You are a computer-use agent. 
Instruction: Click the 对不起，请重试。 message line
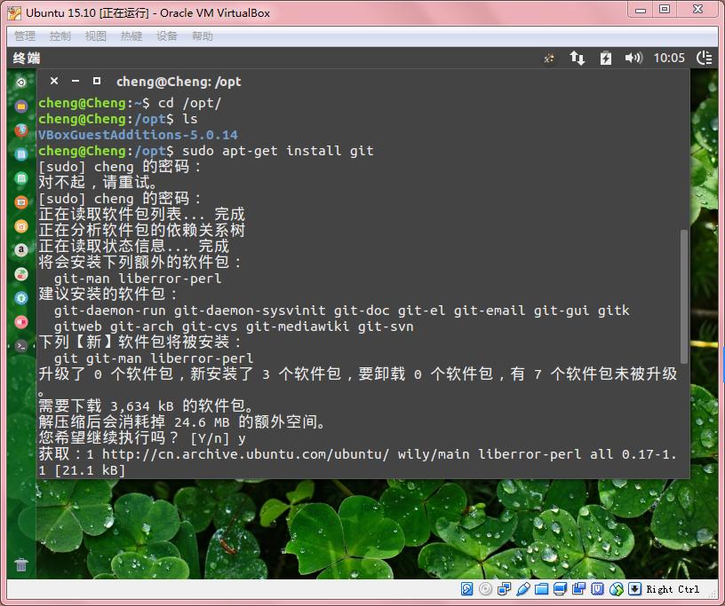click(98, 182)
